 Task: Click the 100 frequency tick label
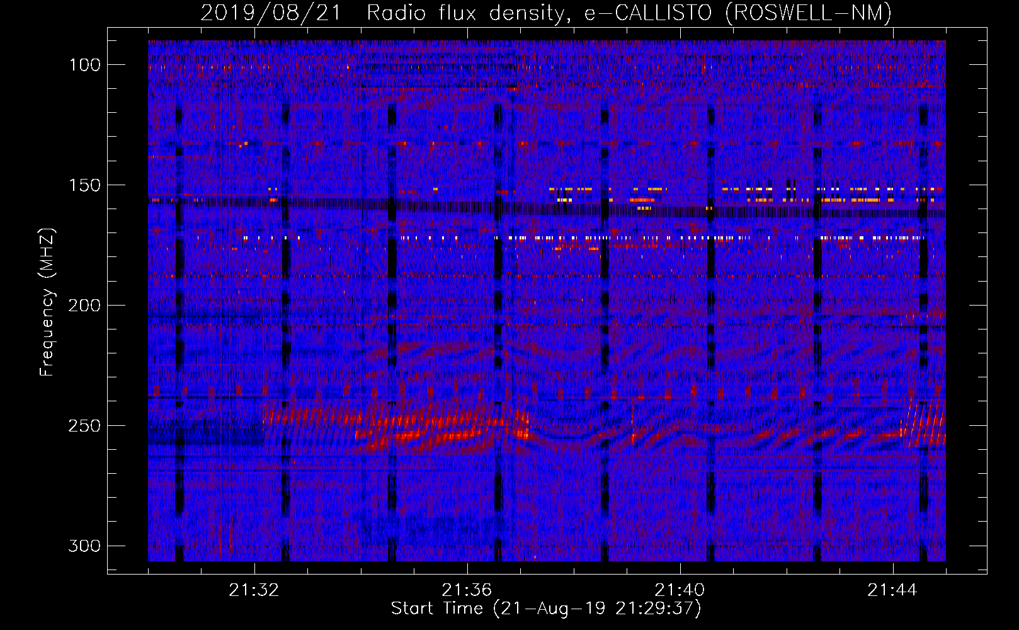(x=85, y=65)
